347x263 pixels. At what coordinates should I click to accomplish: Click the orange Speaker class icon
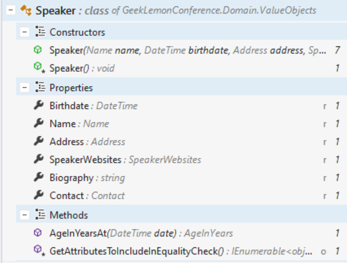(26, 10)
